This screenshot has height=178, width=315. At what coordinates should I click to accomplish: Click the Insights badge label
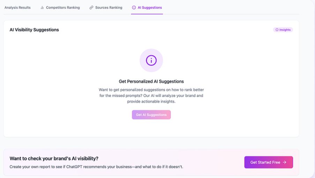[285, 30]
